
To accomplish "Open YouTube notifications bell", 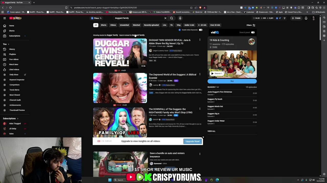I will [x=306, y=18].
